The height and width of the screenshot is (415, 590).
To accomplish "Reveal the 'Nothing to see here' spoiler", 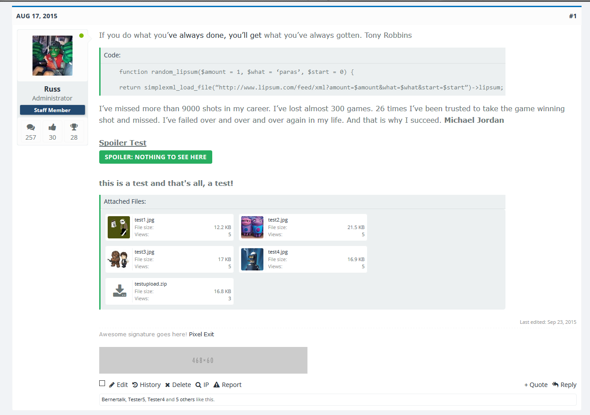I will pyautogui.click(x=156, y=157).
